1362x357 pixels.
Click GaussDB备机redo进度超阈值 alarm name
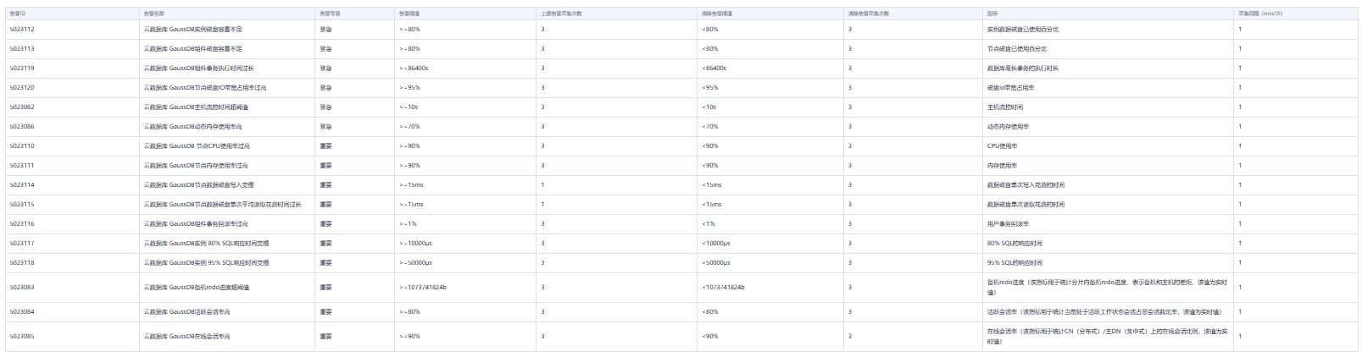click(x=197, y=287)
